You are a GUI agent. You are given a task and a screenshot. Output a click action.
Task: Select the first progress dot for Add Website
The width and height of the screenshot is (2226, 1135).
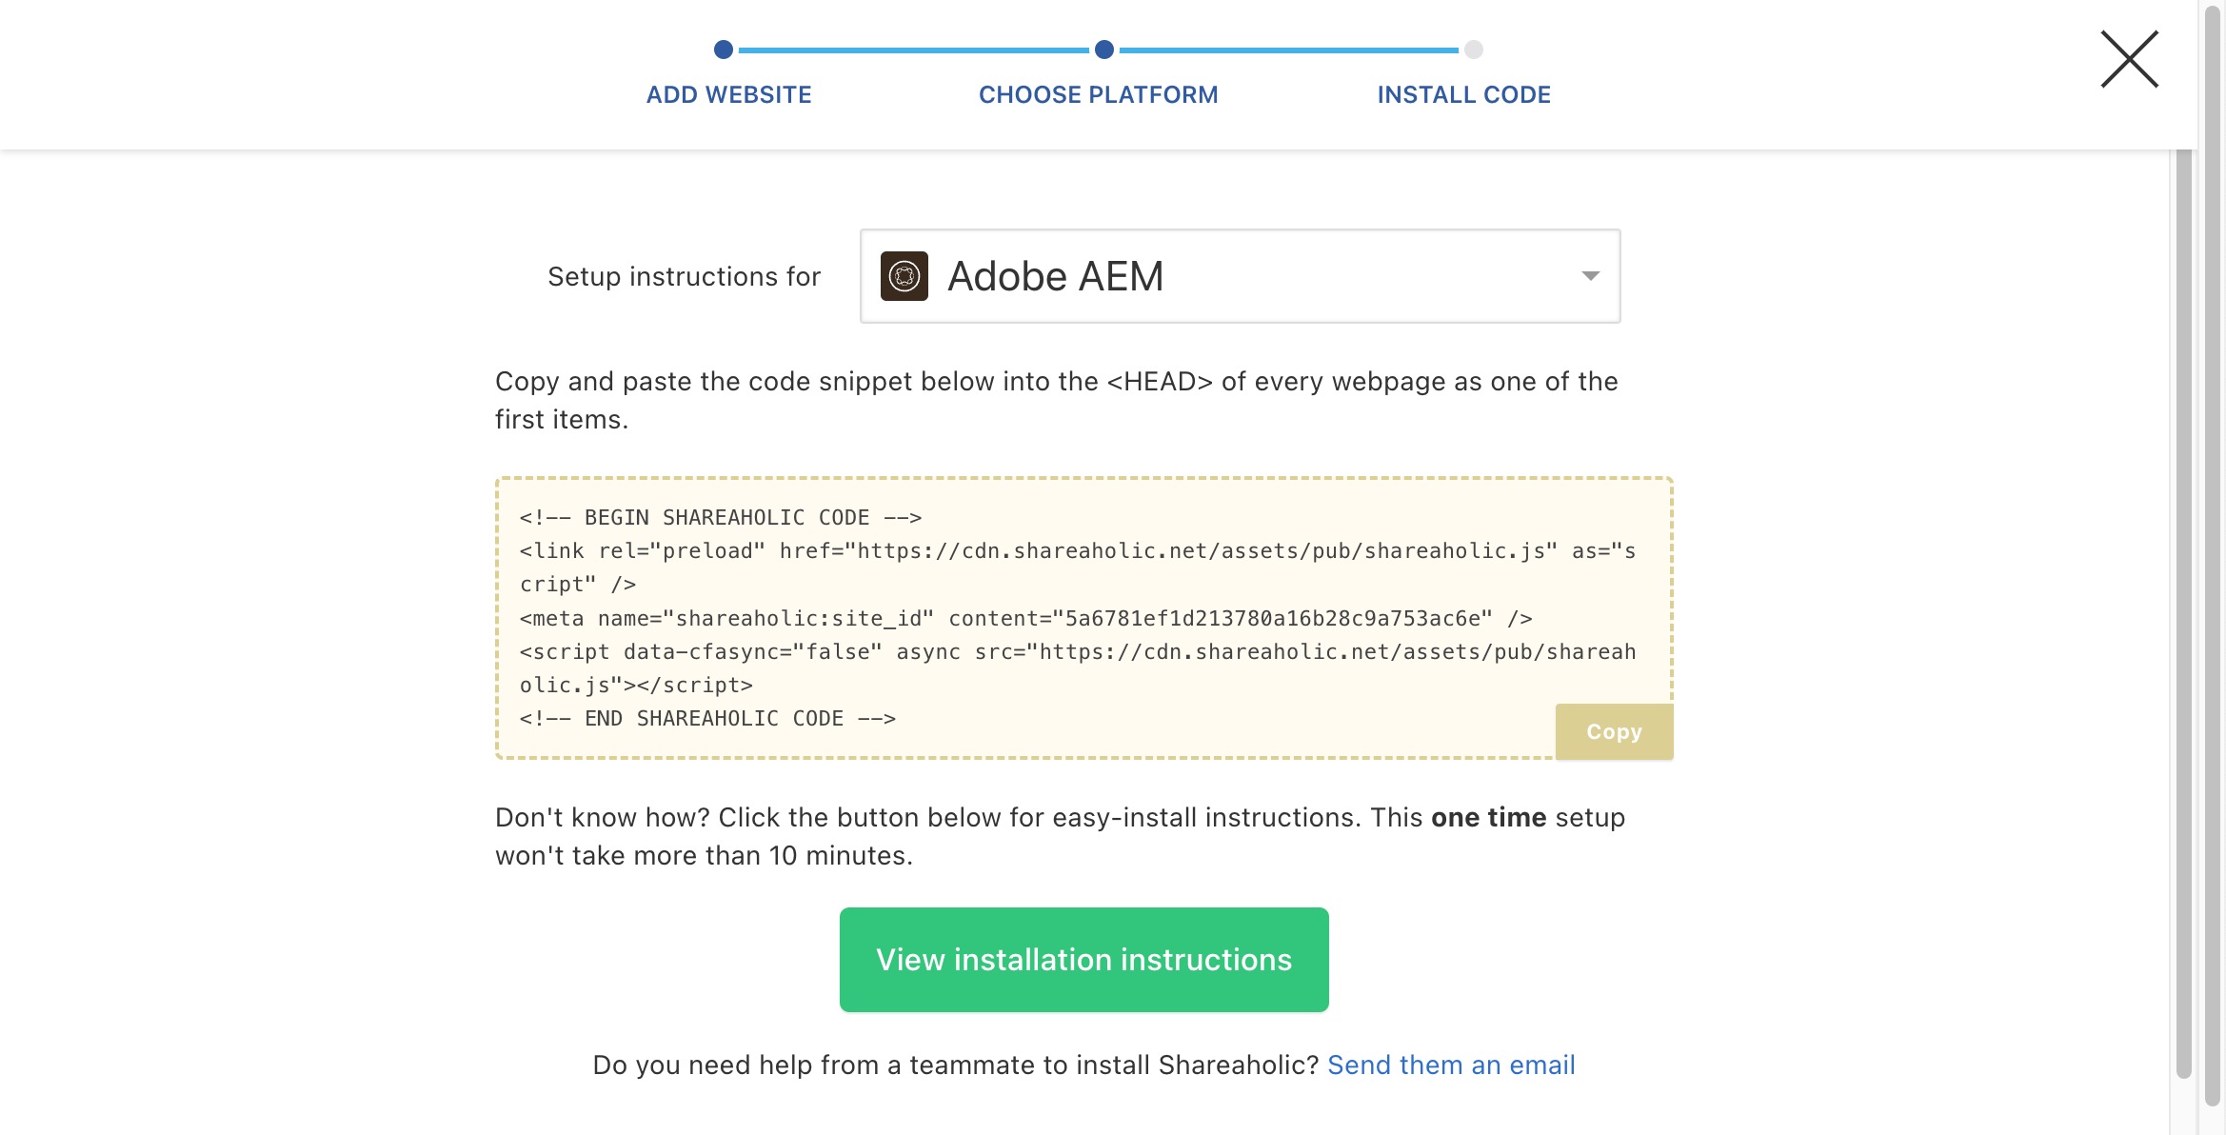coord(724,50)
